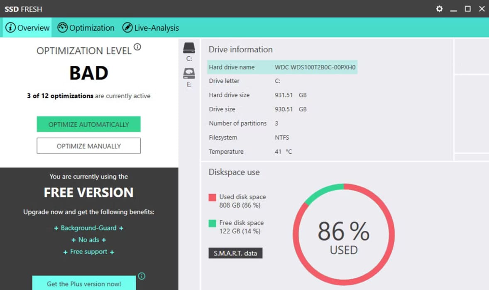Open the Live-Analysis tab
Image resolution: width=489 pixels, height=290 pixels.
[151, 28]
